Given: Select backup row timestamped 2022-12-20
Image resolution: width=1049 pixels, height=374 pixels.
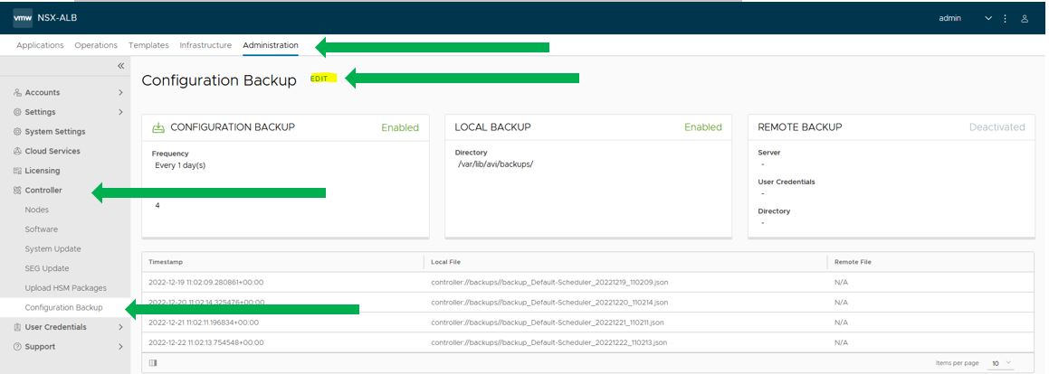Looking at the screenshot, I should point(587,302).
